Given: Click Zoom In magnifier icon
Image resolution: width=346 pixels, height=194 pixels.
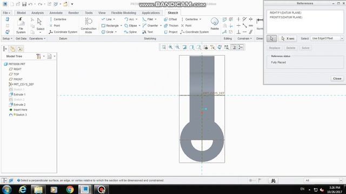Looking at the screenshot, I should (171, 47).
